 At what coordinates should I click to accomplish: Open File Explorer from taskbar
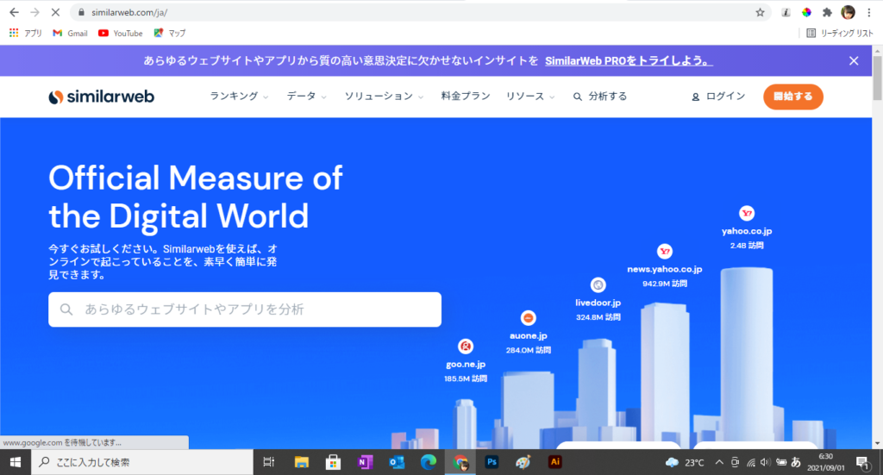point(301,462)
